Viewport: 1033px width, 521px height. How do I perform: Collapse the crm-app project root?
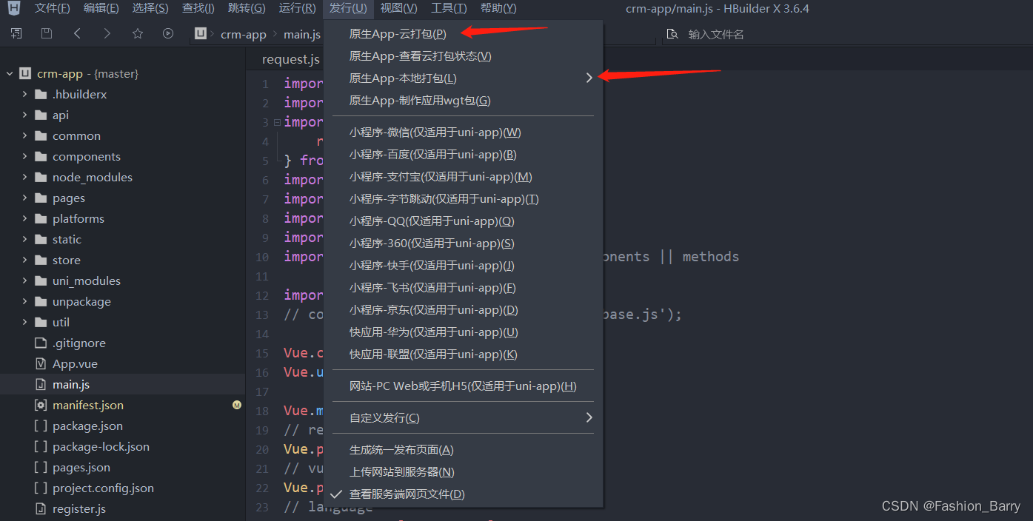tap(10, 73)
